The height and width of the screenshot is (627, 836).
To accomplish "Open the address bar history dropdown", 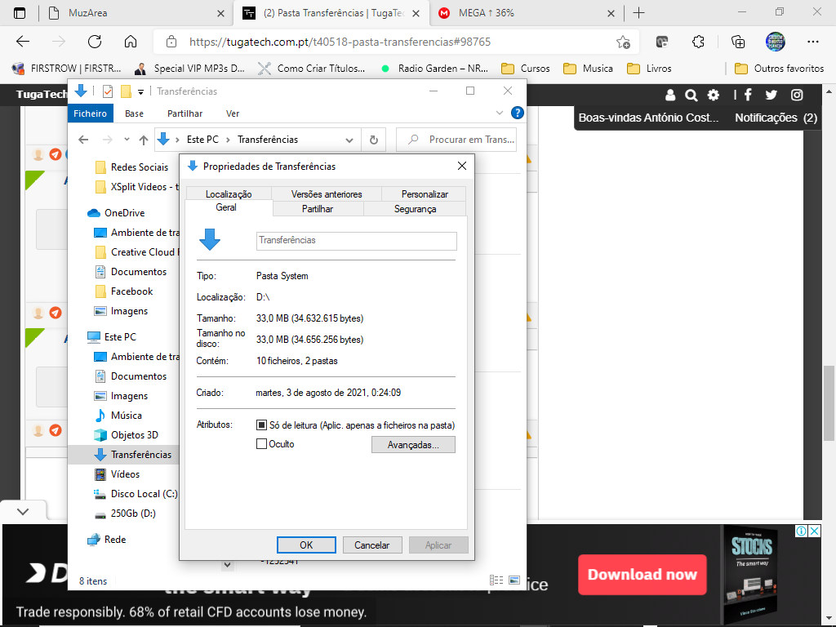I will 349,140.
